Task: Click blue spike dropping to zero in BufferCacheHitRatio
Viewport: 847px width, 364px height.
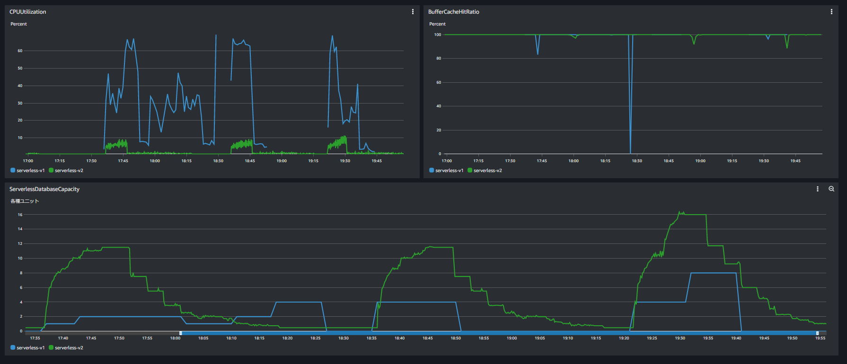Action: point(630,118)
